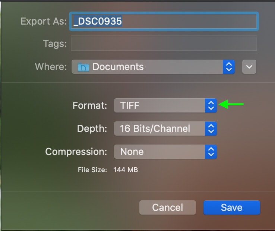Select the _DSC0935 filename text

click(x=98, y=21)
